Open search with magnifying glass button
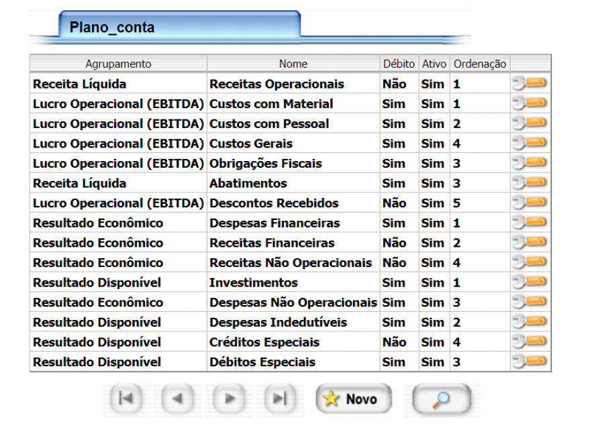 pyautogui.click(x=442, y=400)
